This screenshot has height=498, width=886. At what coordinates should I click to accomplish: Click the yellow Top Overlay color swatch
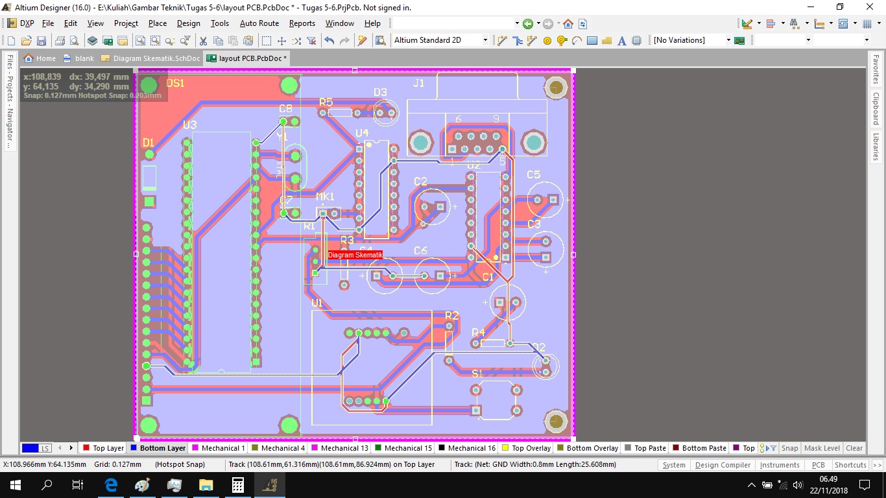coord(505,448)
